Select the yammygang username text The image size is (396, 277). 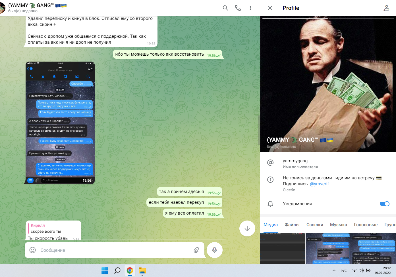point(295,161)
